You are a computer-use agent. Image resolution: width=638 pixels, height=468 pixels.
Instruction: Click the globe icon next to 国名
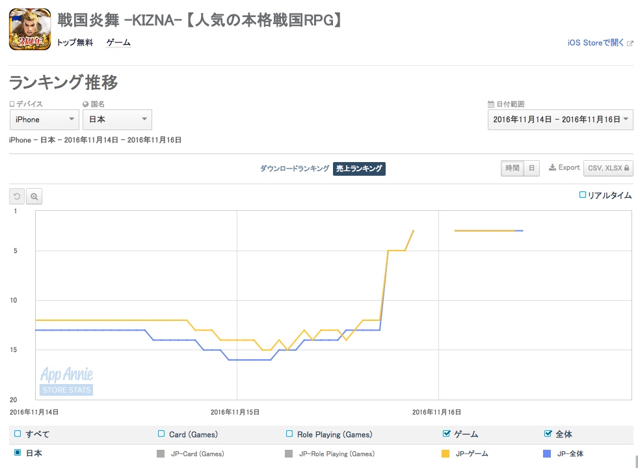tap(85, 104)
